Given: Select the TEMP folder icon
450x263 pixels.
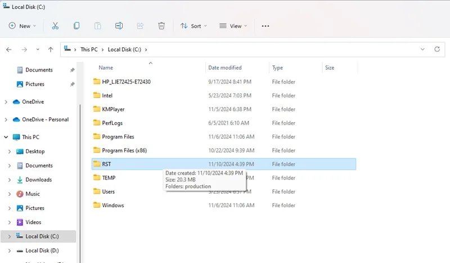Looking at the screenshot, I should pos(97,177).
